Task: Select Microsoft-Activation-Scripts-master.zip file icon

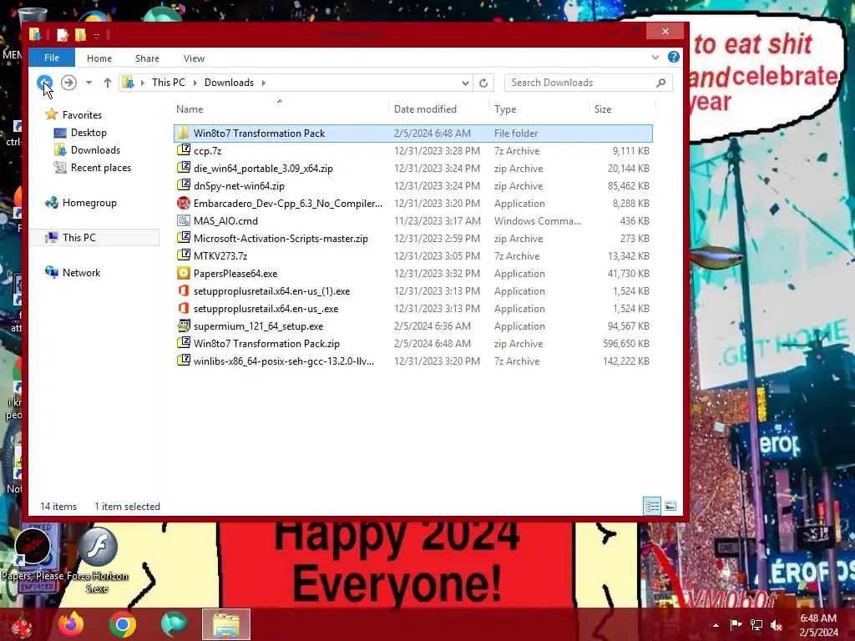Action: click(x=184, y=238)
